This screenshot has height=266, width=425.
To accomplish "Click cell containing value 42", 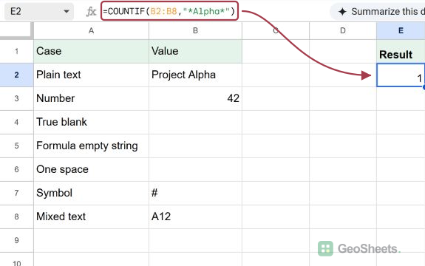I will pos(195,98).
